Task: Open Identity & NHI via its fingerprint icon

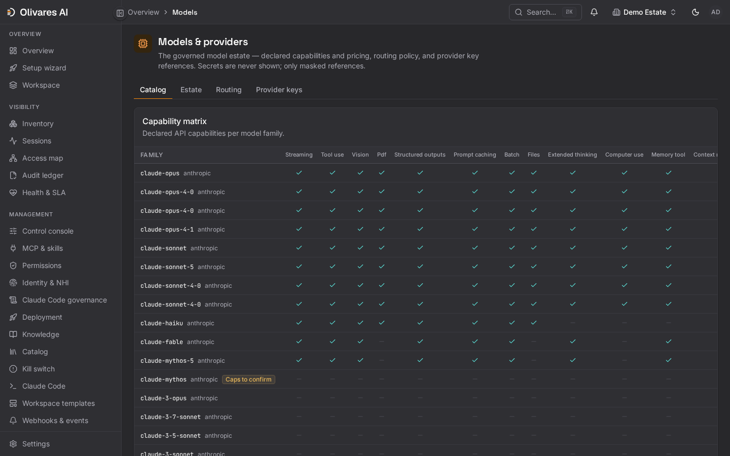Action: click(13, 283)
